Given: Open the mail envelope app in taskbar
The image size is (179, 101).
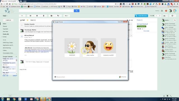Looking at the screenshot, I should (x=31, y=99).
